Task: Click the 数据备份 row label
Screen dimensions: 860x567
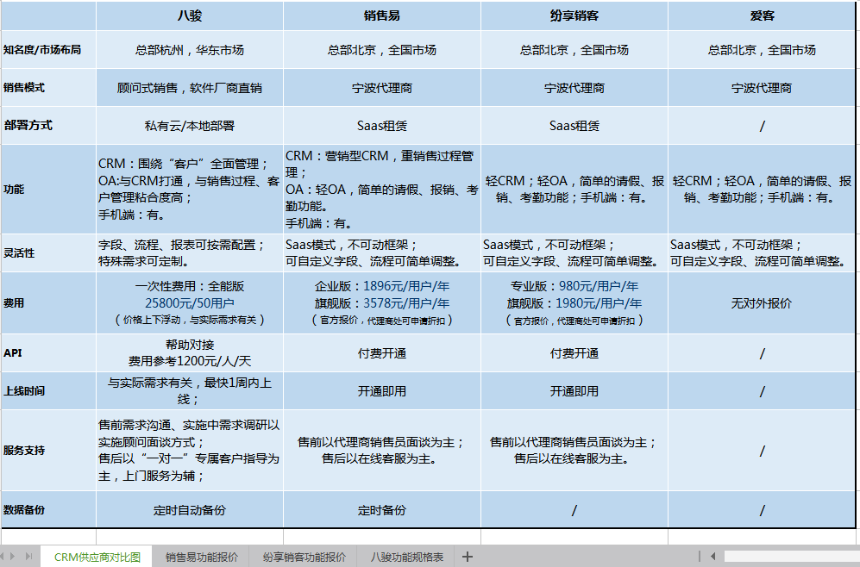Action: click(48, 509)
